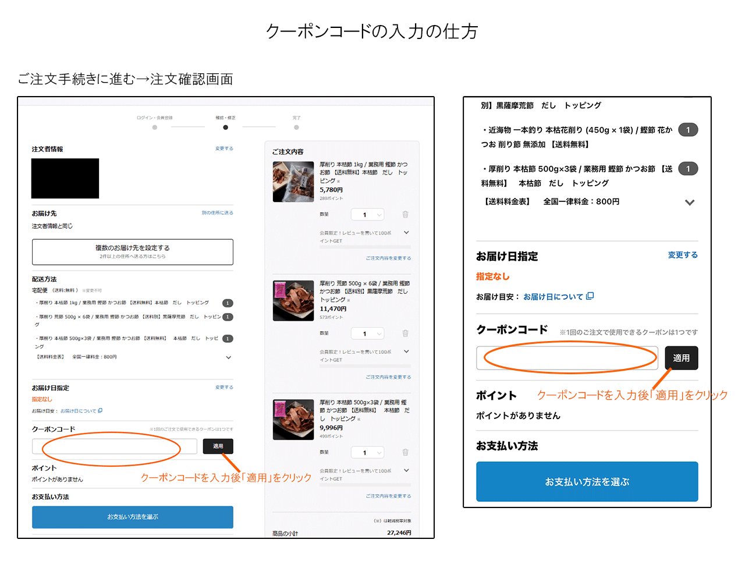Click external-link icon beside お届け日について in right panel
The width and height of the screenshot is (745, 582).
[x=590, y=296]
